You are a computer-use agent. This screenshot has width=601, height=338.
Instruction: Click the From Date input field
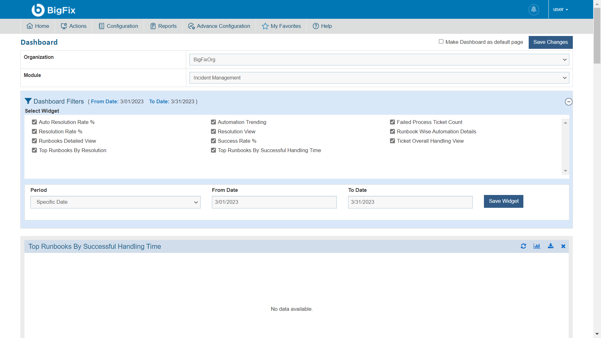point(274,202)
